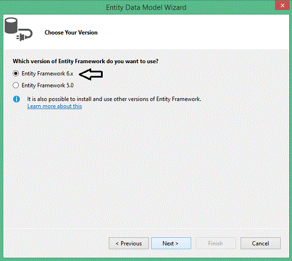Select the Entity Framework 6.x radio button
The width and height of the screenshot is (292, 261).
point(15,74)
